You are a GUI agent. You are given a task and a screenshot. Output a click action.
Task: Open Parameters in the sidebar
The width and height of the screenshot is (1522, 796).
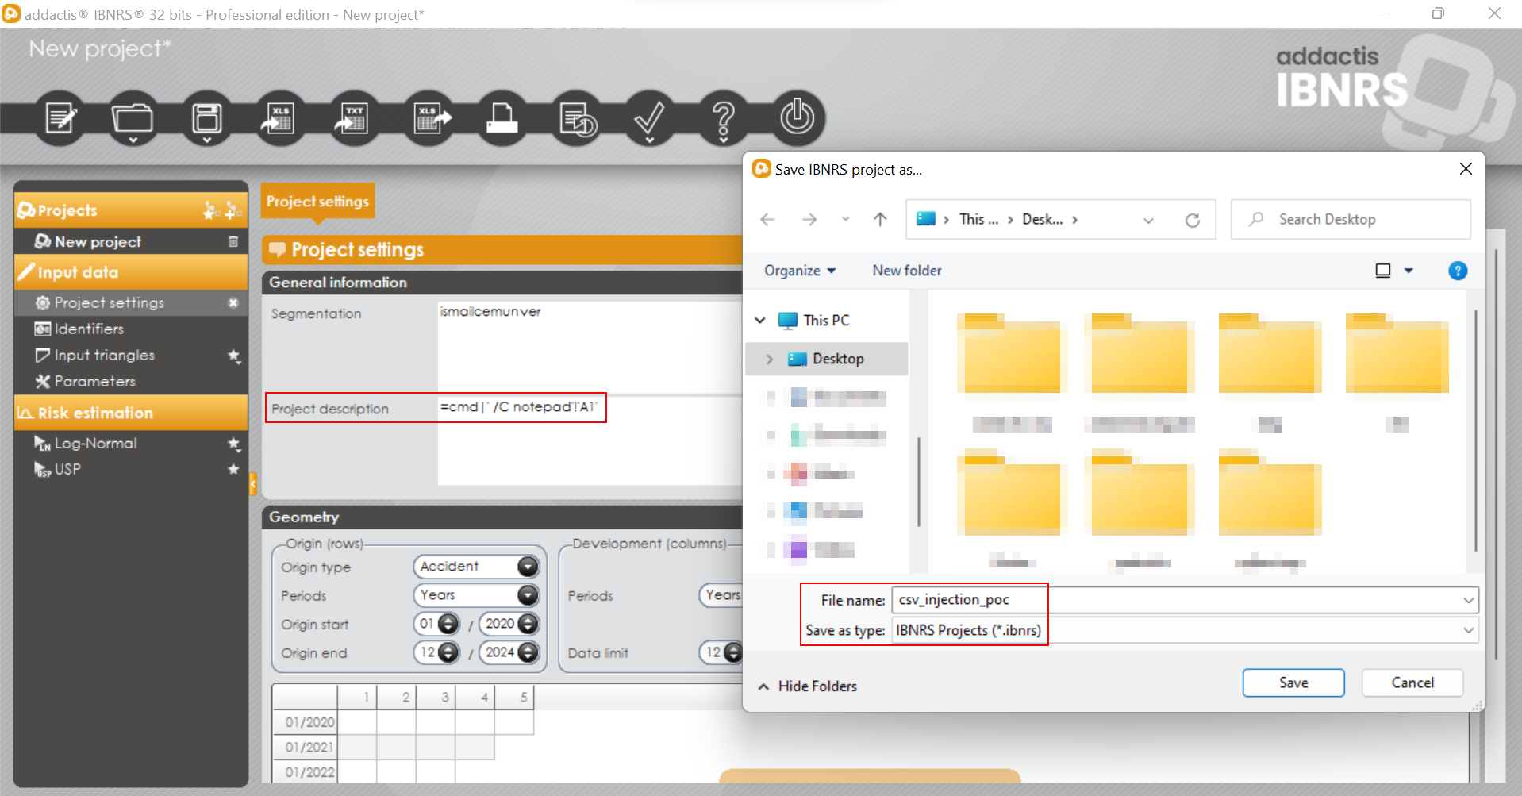[x=95, y=382]
